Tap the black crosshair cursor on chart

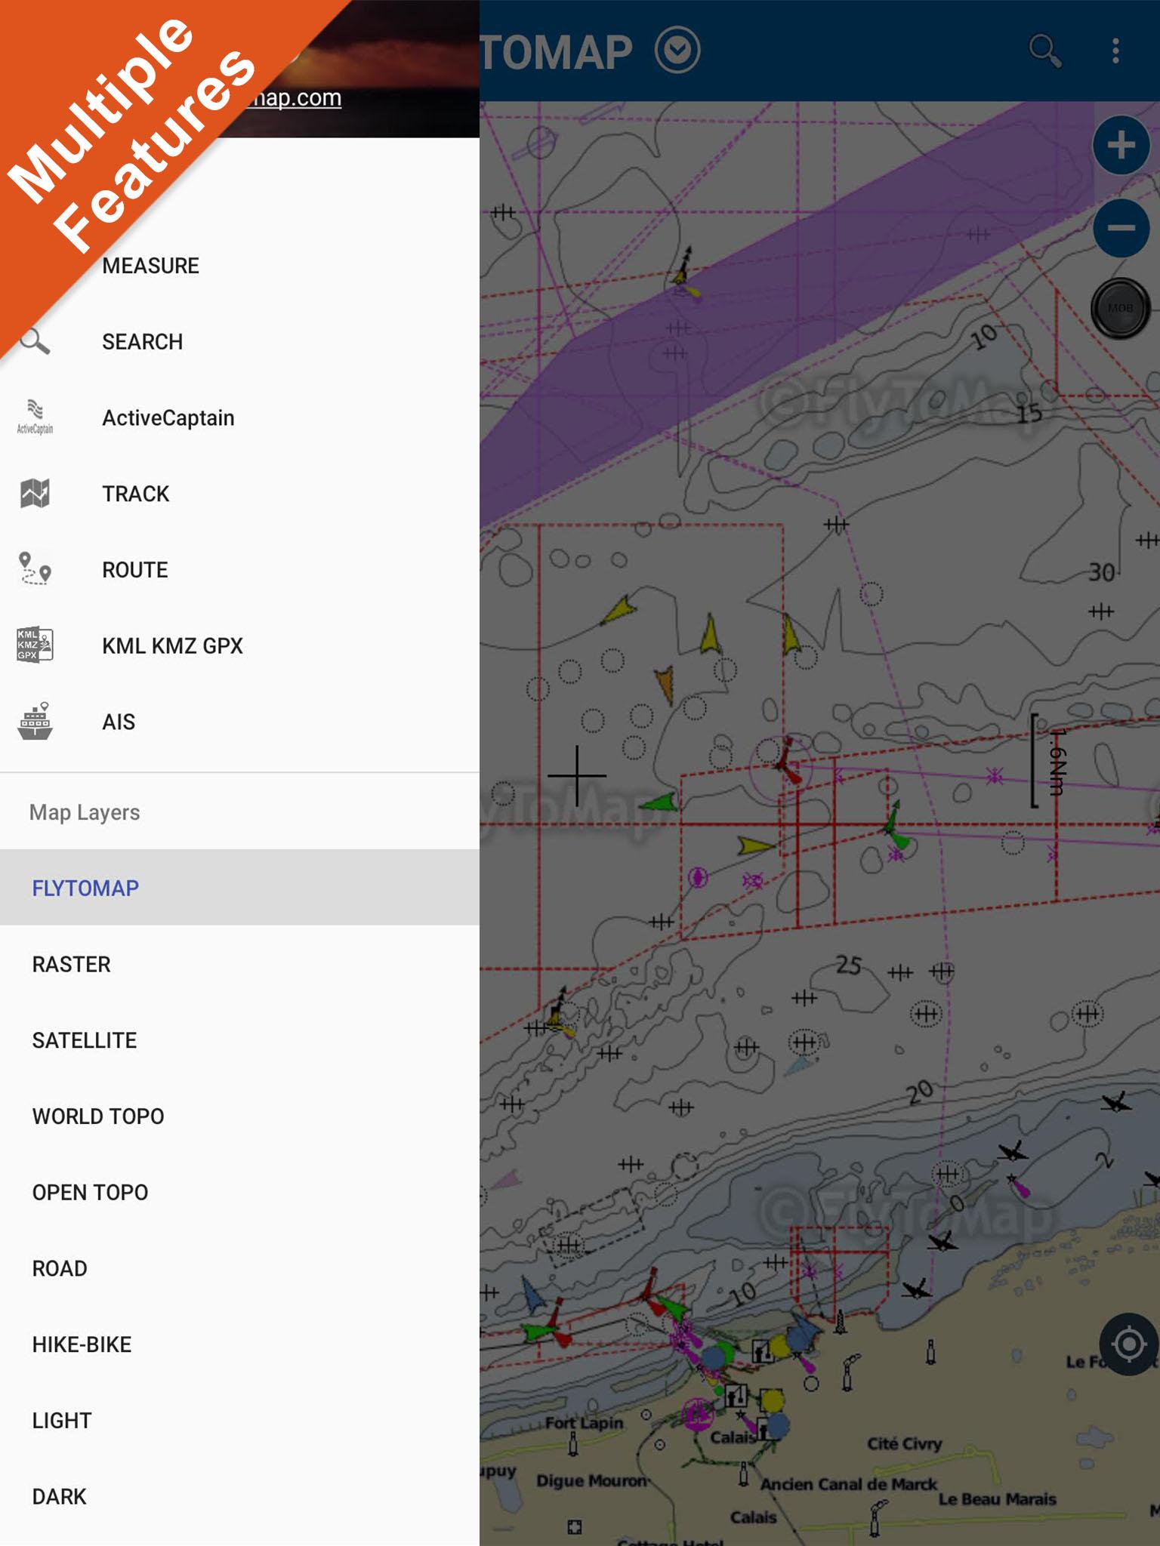(x=577, y=775)
